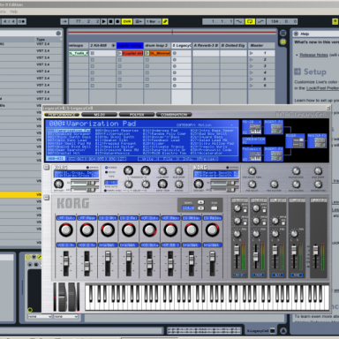The image size is (339, 339).
Task: Launch Master scene 1
Action: click(251, 53)
